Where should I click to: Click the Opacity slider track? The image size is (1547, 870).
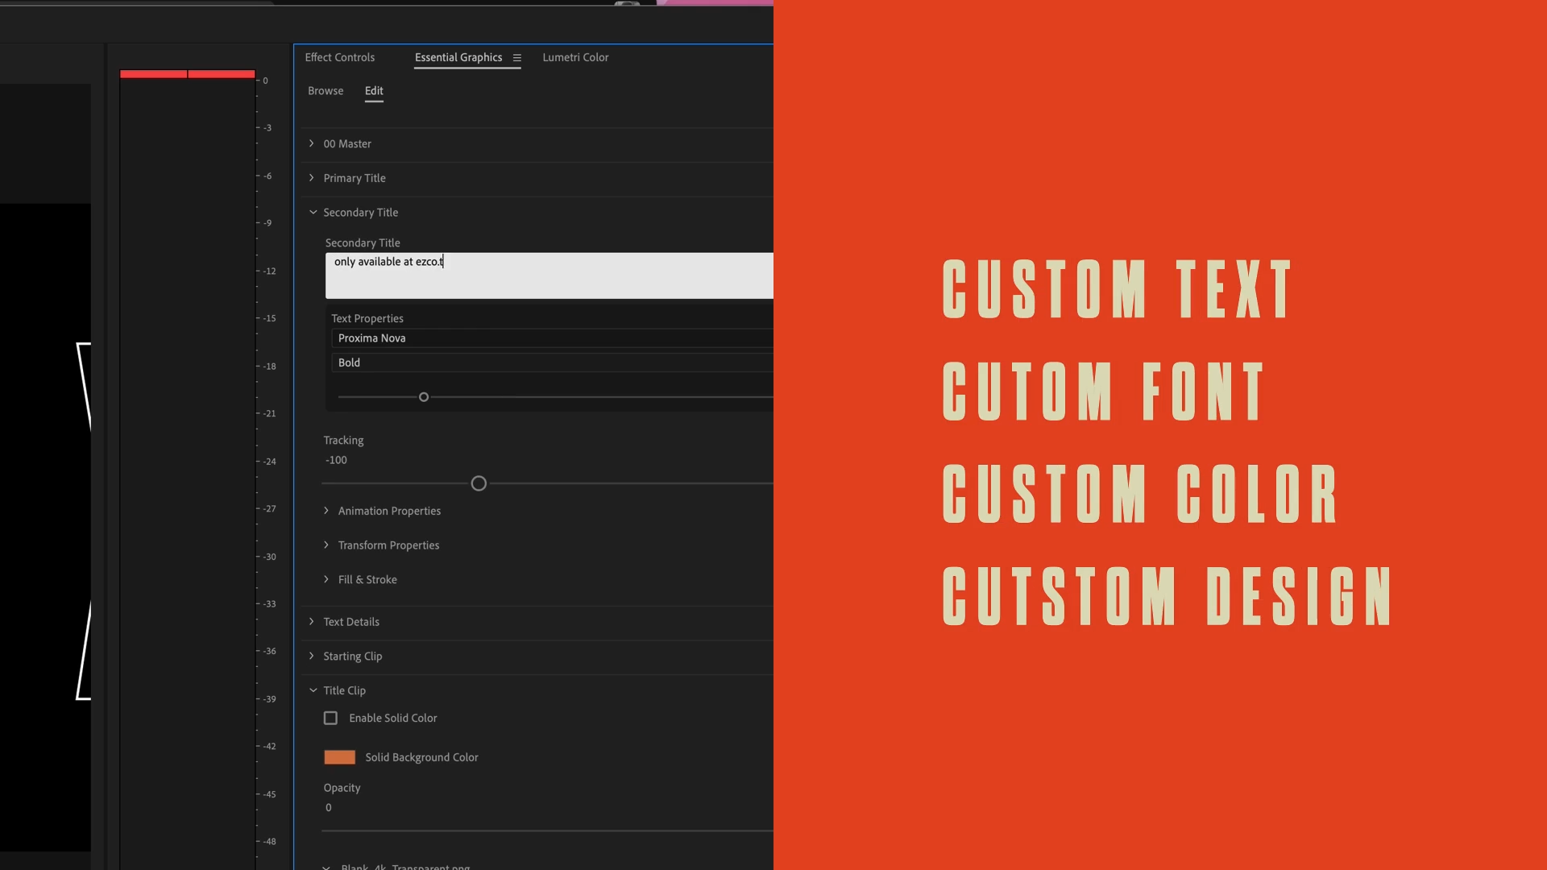[x=548, y=831]
